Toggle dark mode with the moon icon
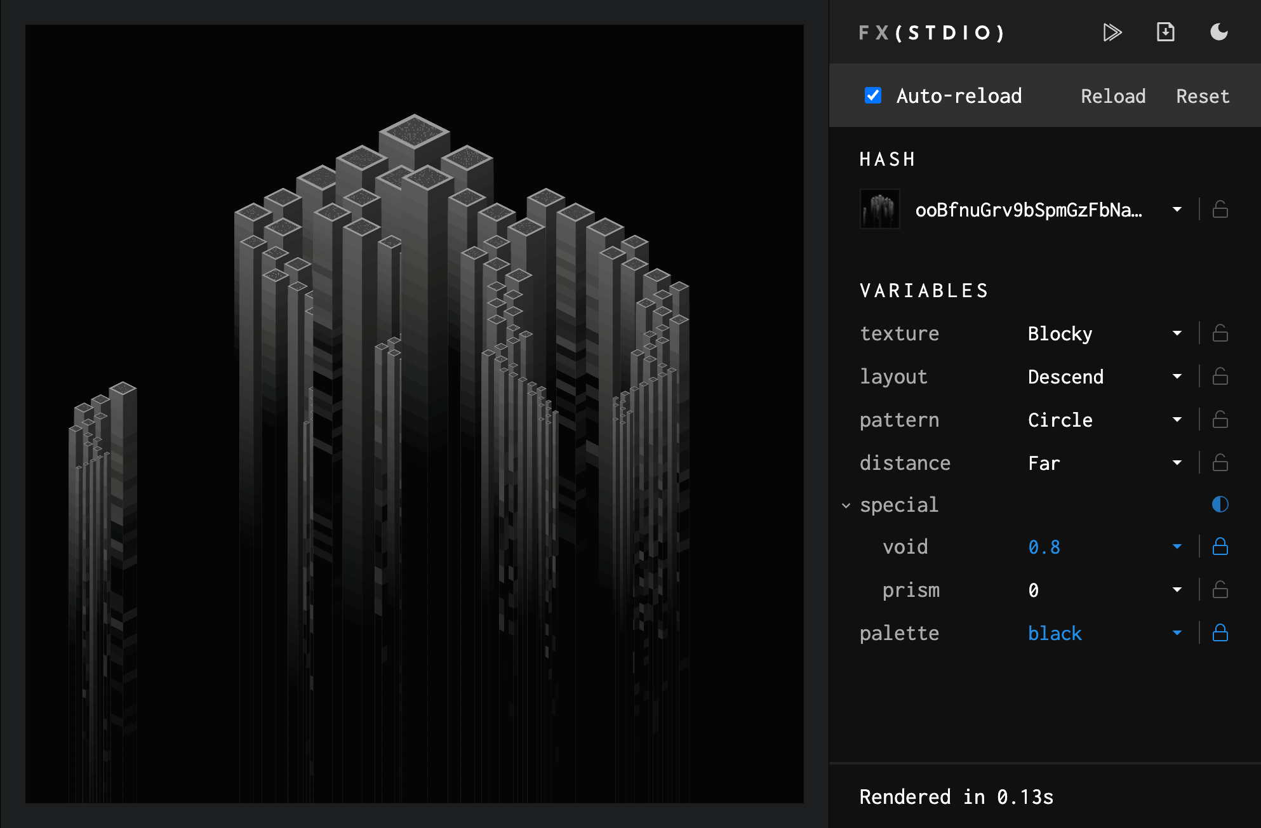This screenshot has height=828, width=1261. [x=1219, y=32]
